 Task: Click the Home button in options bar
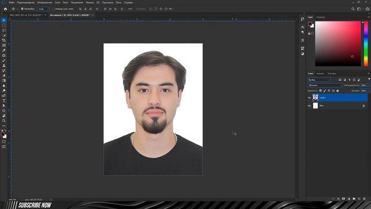pos(5,9)
